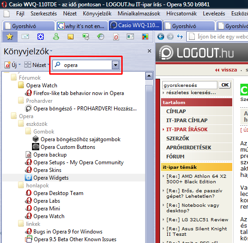This screenshot has height=243, width=248.
Task: Switch to the Gyorshívó tab right of the Casio tab
Action: click(x=188, y=26)
